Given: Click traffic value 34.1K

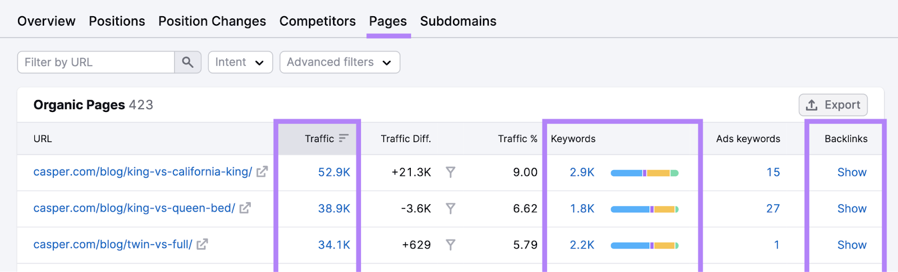Looking at the screenshot, I should pyautogui.click(x=334, y=245).
